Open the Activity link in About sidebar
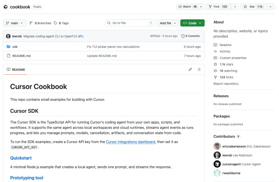The image size is (279, 182). pos(225,51)
